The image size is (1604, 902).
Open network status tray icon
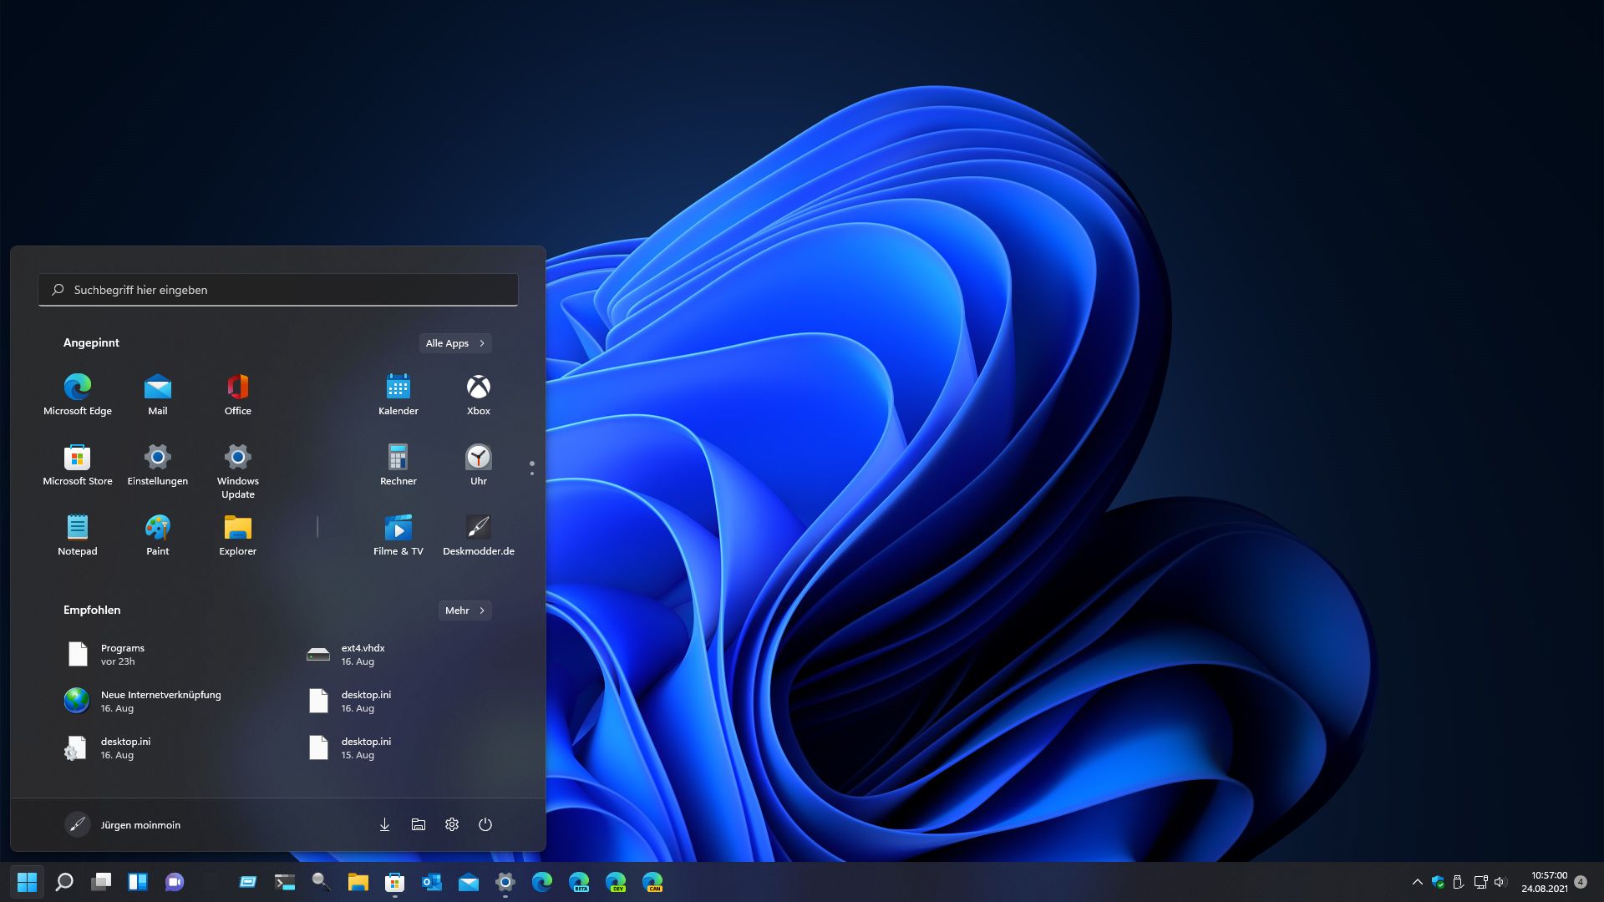click(1480, 882)
